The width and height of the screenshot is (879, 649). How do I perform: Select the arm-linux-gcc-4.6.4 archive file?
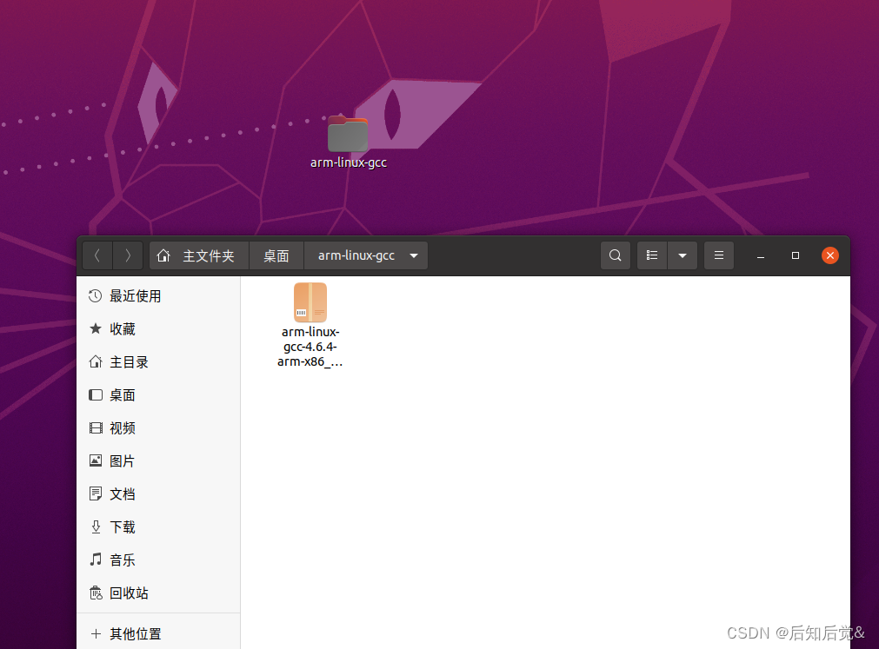[310, 325]
